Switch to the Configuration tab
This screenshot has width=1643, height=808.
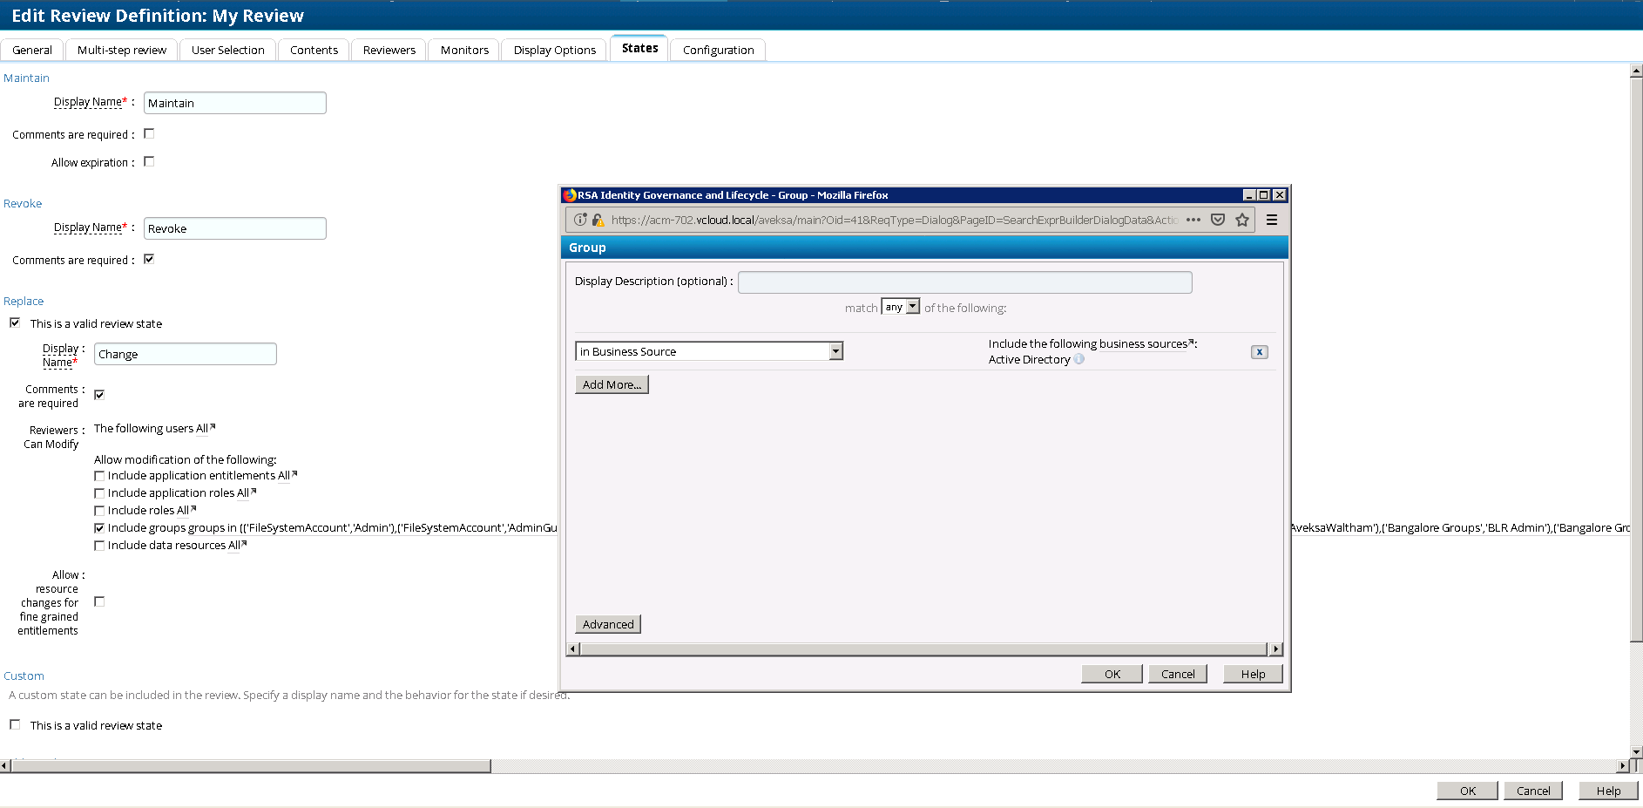[717, 50]
